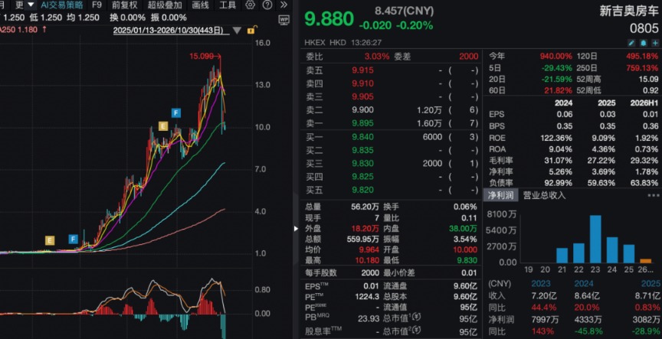Open the help question mark icon
Image resolution: width=662 pixels, height=339 pixels.
pos(267,5)
